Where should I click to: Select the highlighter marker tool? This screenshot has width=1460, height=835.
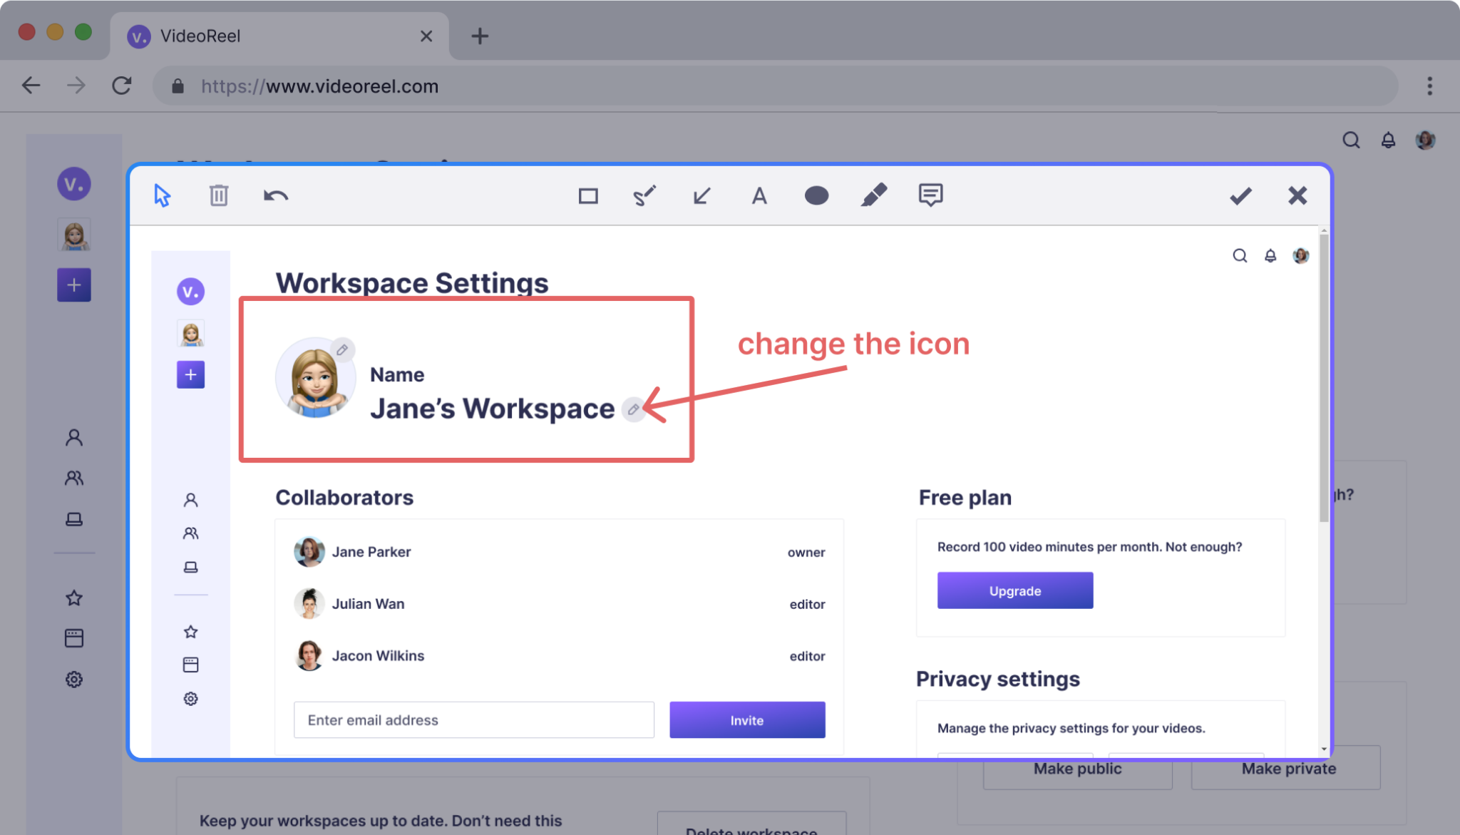tap(874, 195)
